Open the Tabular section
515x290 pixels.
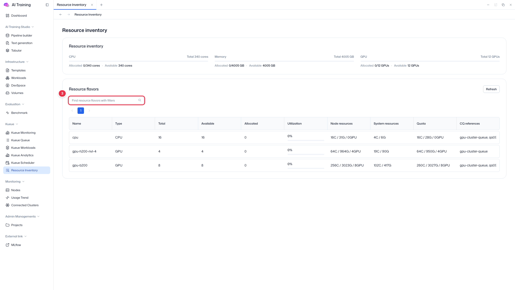click(27, 50)
